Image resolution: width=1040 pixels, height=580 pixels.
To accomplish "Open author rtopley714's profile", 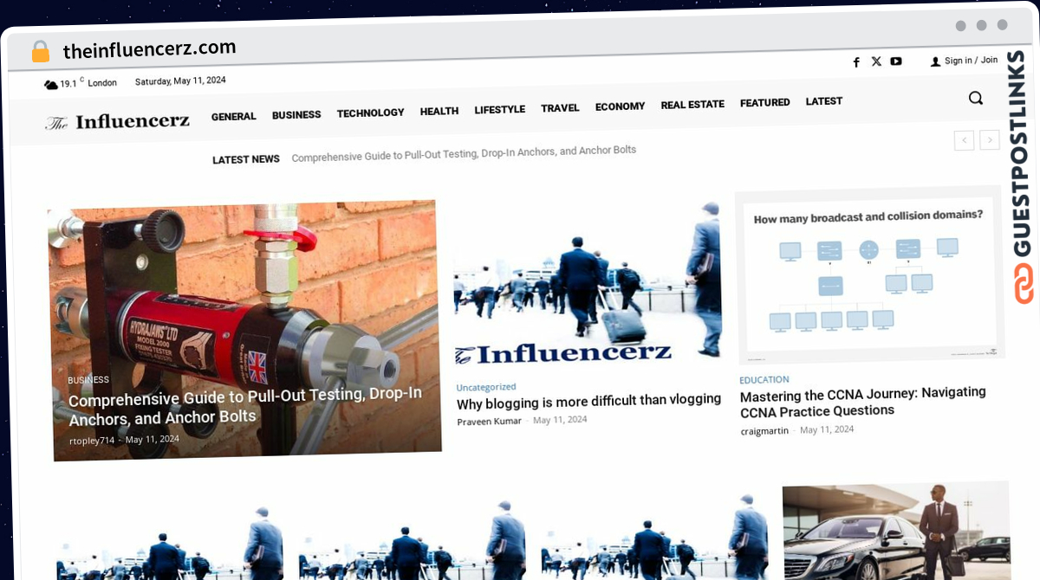I will (x=92, y=441).
